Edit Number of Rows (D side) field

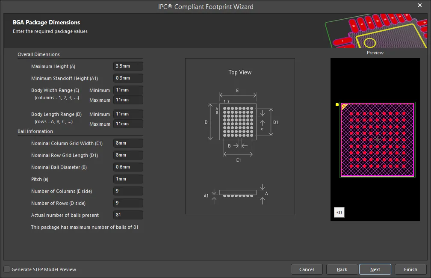click(128, 203)
